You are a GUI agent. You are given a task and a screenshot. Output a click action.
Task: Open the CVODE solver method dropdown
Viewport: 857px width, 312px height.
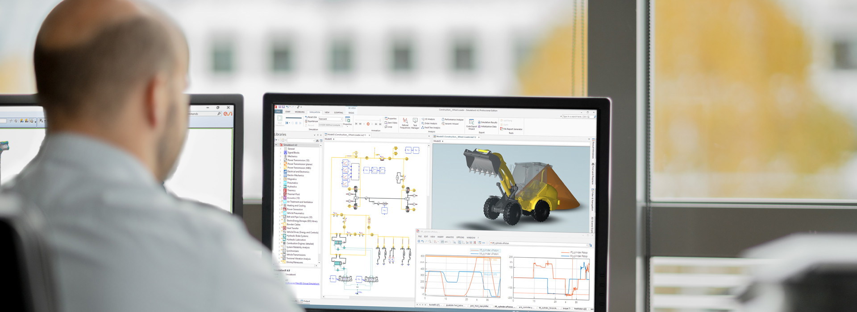tap(331, 125)
